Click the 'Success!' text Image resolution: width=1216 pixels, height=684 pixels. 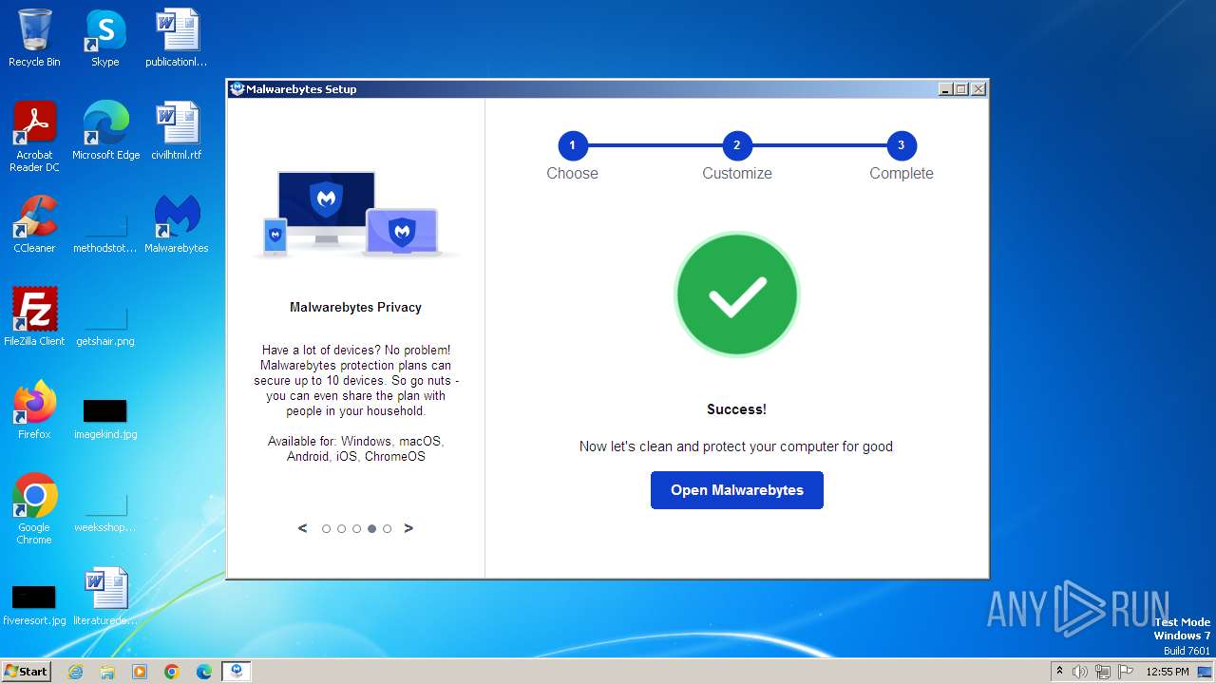click(736, 409)
